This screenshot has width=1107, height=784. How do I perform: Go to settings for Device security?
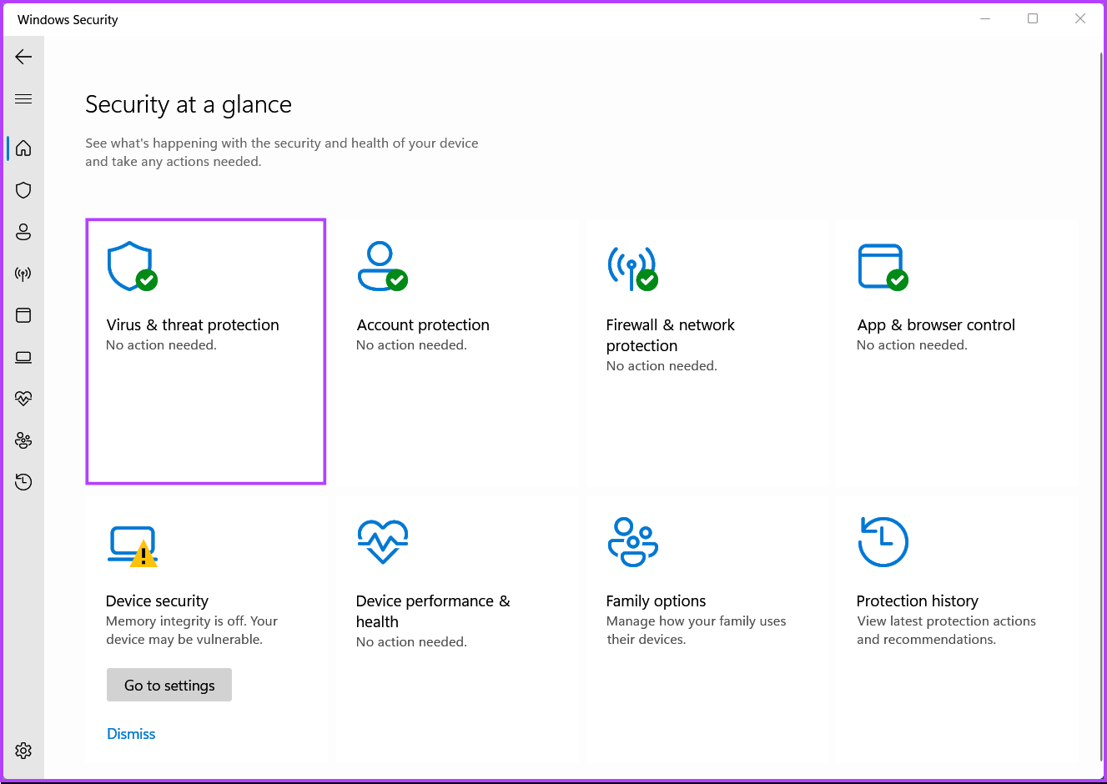click(169, 685)
